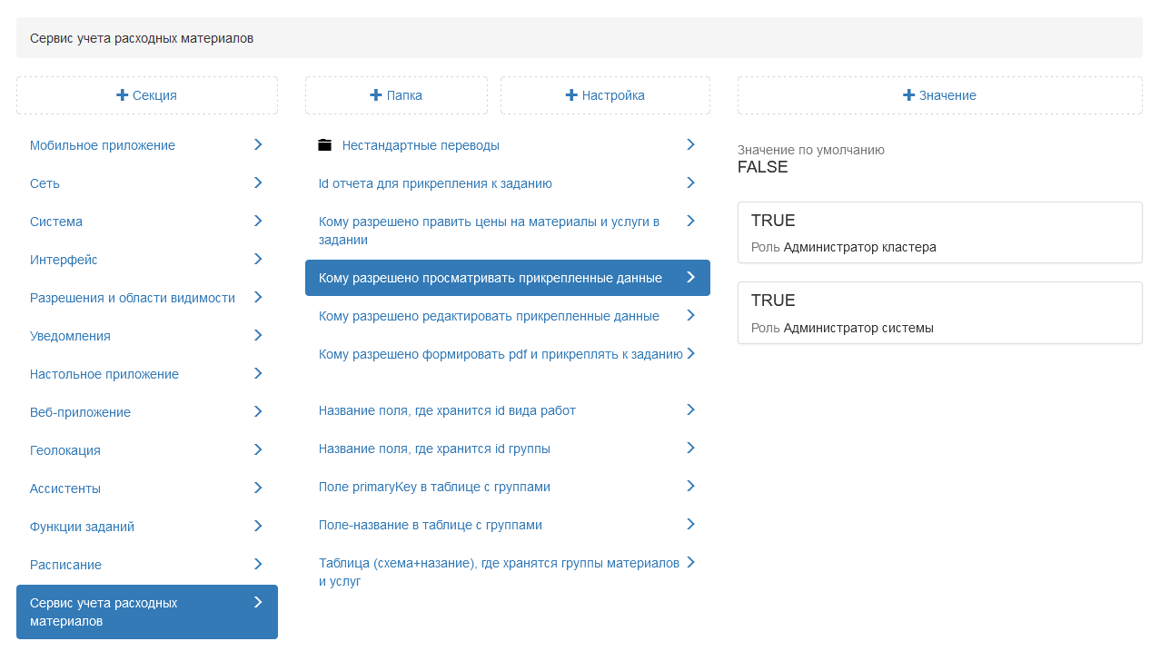Viewport: 1160px width, 651px height.
Task: Click the folder icon beside Нестандартные переводы
Action: pyautogui.click(x=324, y=145)
